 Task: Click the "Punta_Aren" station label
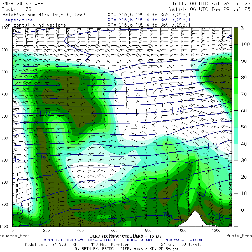239,236
